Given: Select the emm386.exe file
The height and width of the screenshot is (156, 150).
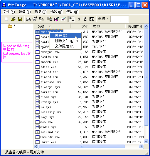Looking at the screenshot, I should (49, 62).
